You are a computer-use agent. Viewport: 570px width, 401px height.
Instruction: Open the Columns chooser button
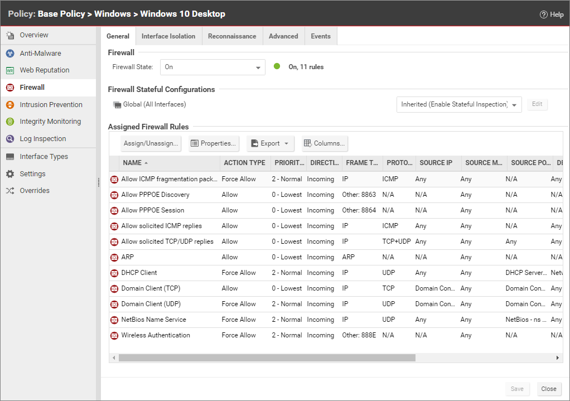[x=325, y=143]
